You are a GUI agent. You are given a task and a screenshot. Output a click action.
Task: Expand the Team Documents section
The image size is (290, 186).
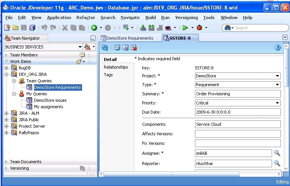[x=6, y=162]
